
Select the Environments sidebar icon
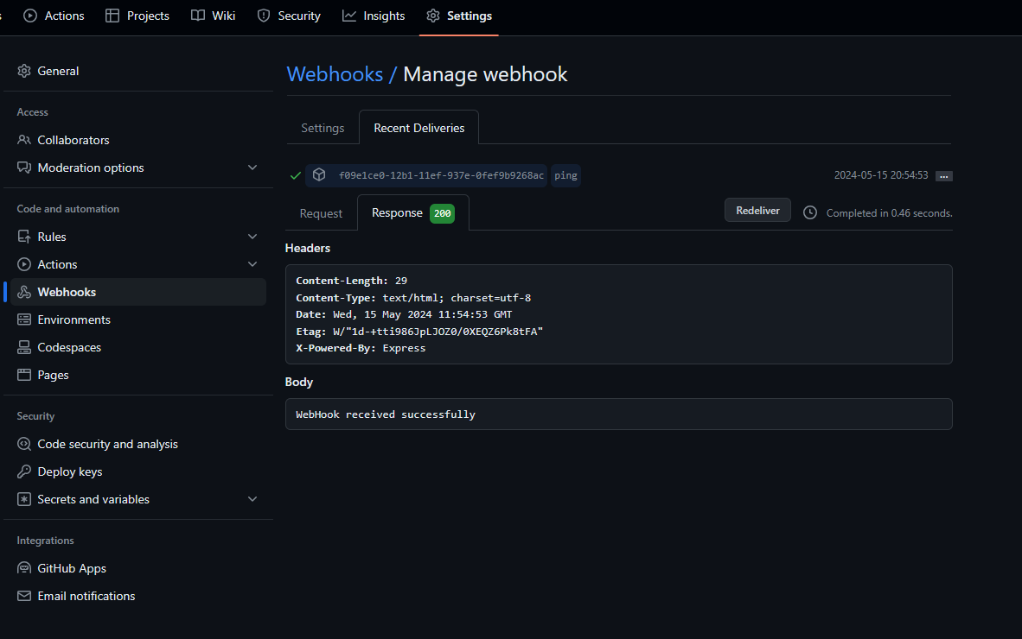coord(24,319)
